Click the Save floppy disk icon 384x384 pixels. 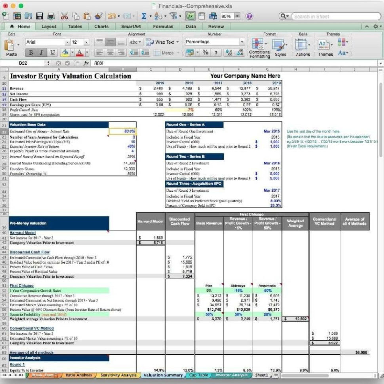[40, 16]
